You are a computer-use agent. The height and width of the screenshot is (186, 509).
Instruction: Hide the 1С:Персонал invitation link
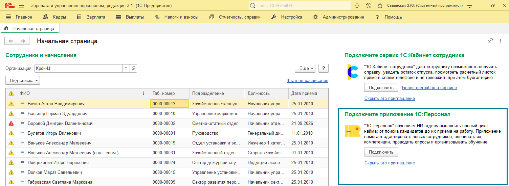point(390,163)
